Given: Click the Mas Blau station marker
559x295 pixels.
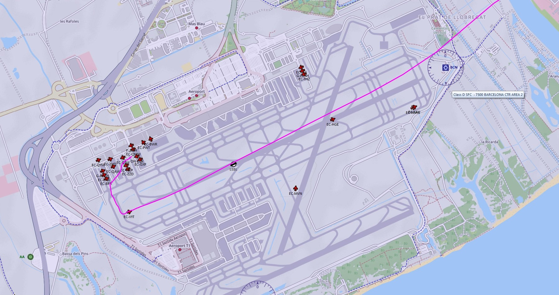Looking at the screenshot, I should [x=196, y=28].
